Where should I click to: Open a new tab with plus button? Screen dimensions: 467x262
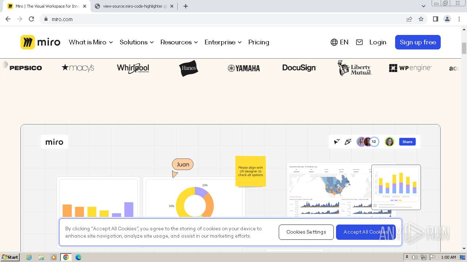pos(186,6)
